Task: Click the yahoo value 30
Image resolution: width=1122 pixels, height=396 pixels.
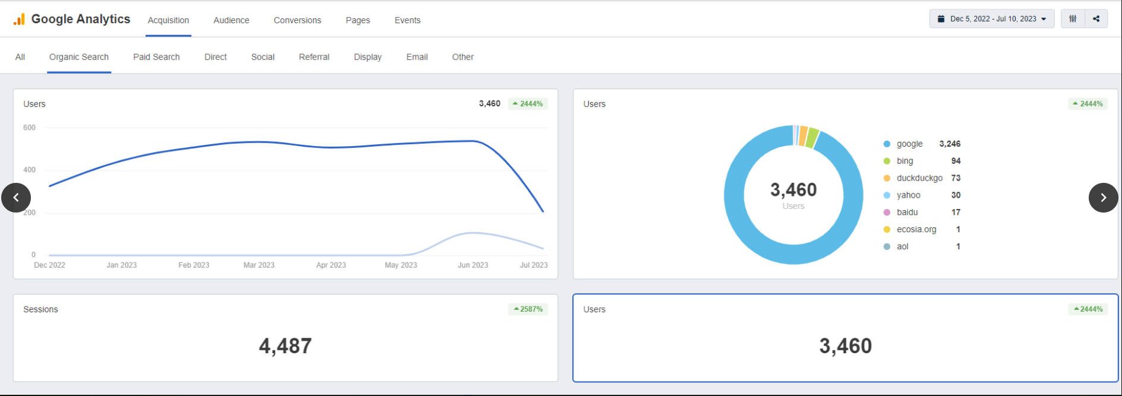Action: click(x=956, y=195)
